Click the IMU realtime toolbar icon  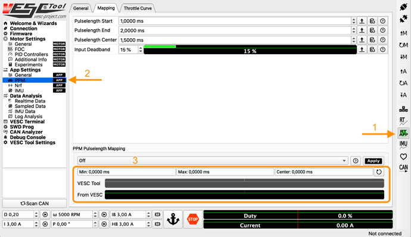point(403,145)
